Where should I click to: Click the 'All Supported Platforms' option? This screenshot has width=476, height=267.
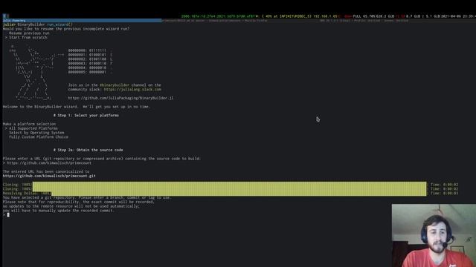[x=33, y=128]
